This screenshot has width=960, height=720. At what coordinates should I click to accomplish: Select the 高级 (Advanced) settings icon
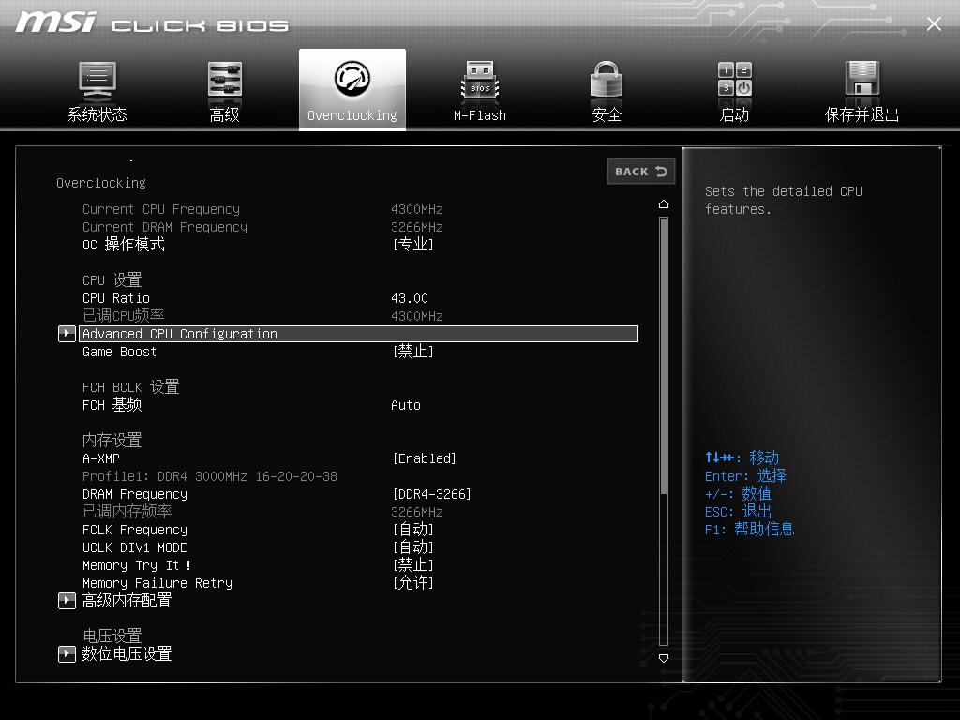pos(224,89)
